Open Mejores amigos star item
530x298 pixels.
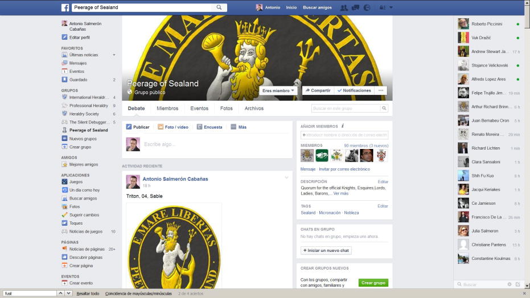pyautogui.click(x=84, y=164)
